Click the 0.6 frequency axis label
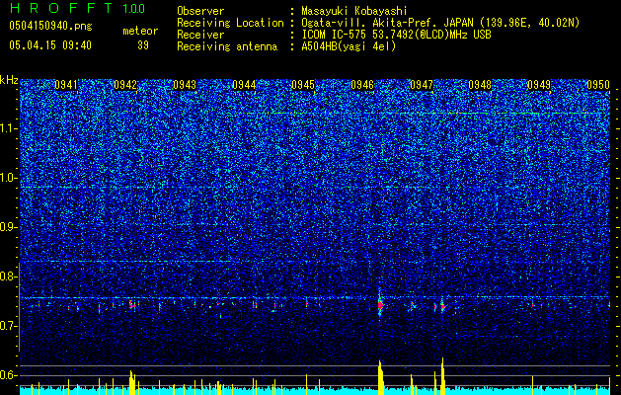This screenshot has height=395, width=621. pos(8,375)
